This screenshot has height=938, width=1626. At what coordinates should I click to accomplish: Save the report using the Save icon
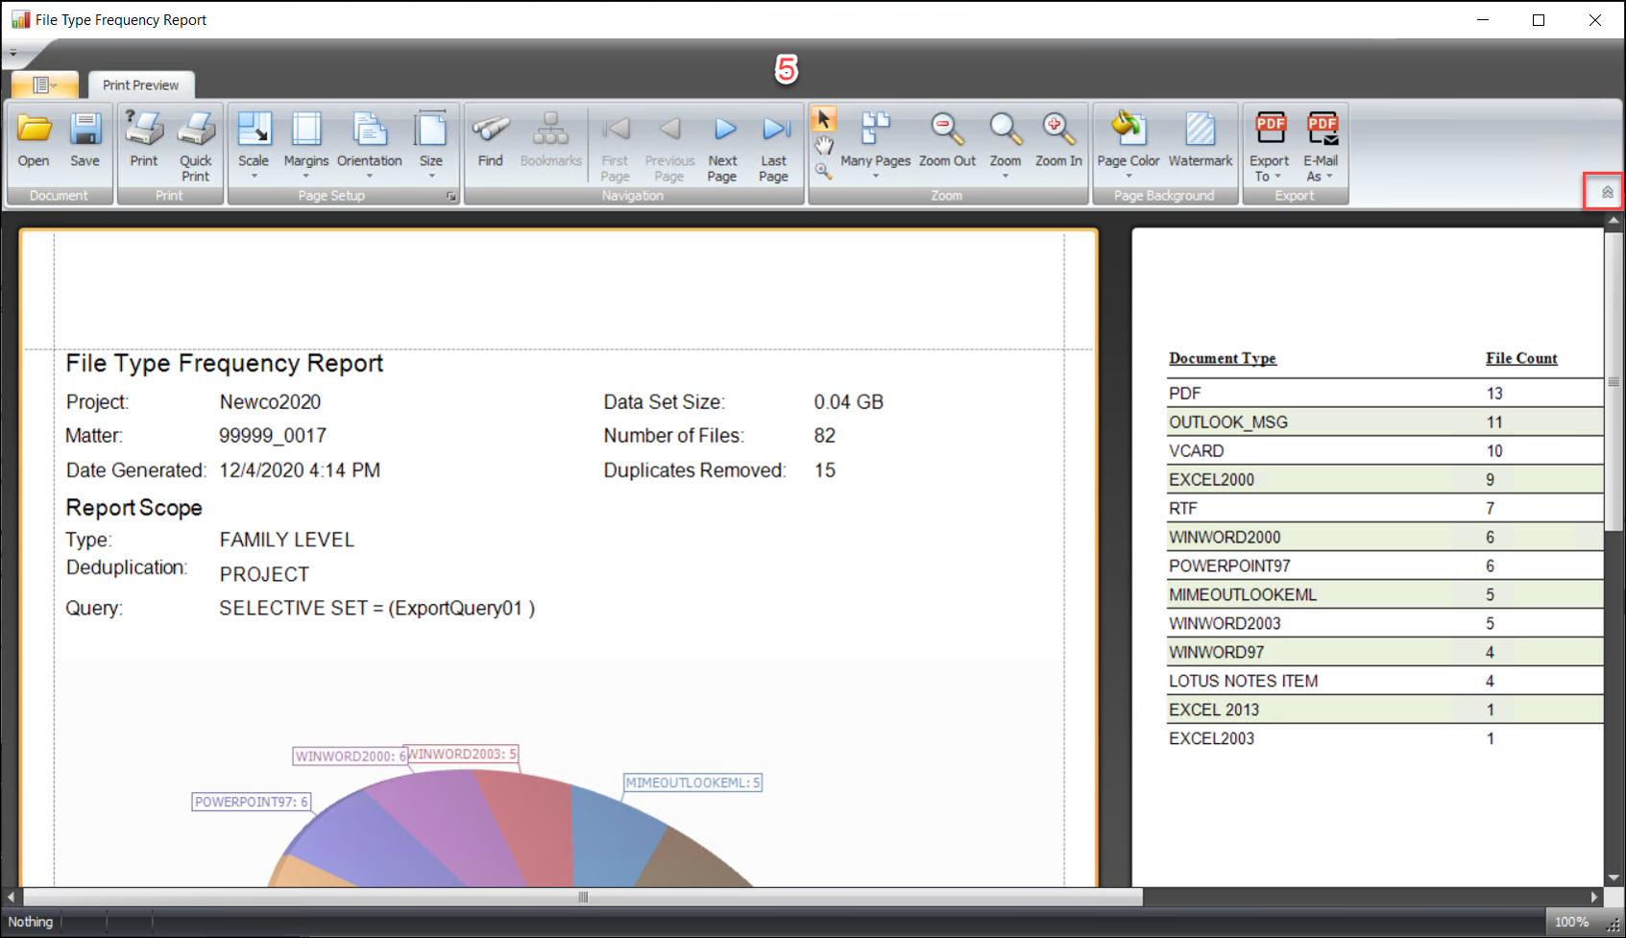(85, 140)
